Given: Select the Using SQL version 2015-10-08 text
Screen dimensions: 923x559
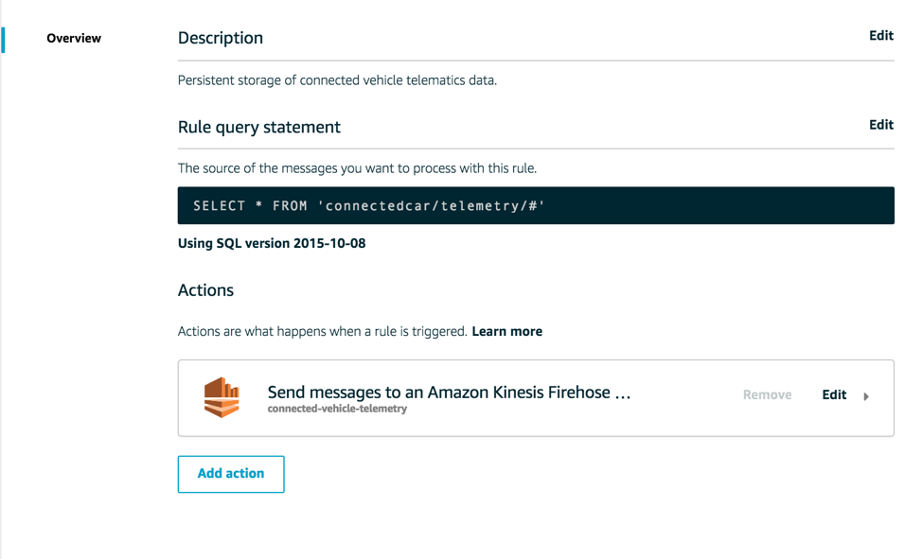Looking at the screenshot, I should click(x=272, y=244).
